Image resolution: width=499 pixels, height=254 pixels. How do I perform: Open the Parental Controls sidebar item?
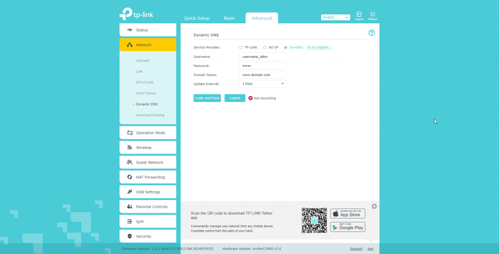pyautogui.click(x=148, y=207)
